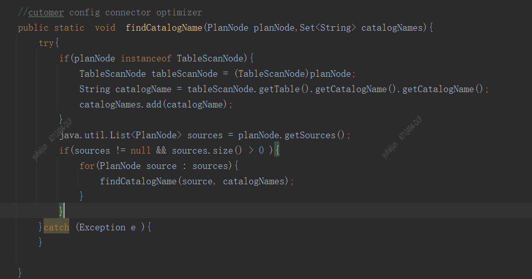Click the "null" keyword
The image size is (532, 279).
point(141,151)
